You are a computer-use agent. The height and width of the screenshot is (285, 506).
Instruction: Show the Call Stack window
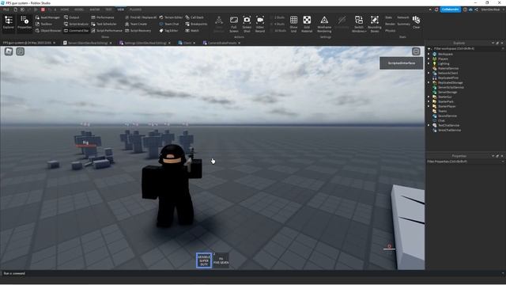194,17
